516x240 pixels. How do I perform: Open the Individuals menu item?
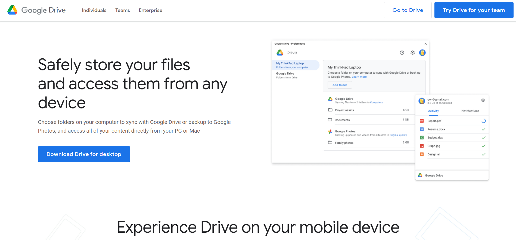point(94,10)
